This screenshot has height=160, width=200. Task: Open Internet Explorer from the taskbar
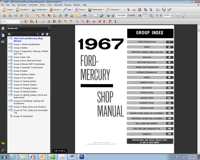point(14,157)
